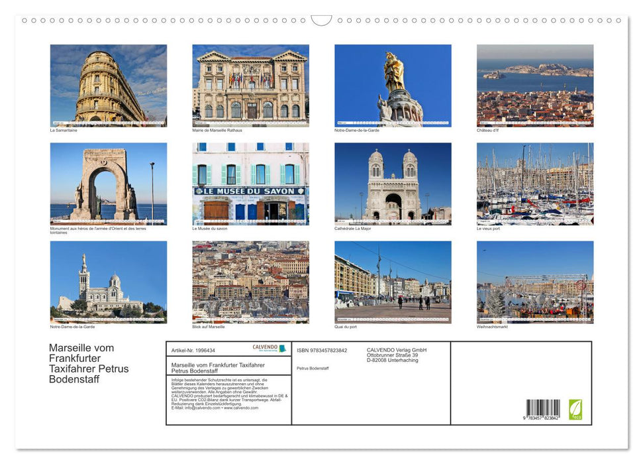
Task: Click the Mairie de Marseille Rathaus photo
Action: 250,85
